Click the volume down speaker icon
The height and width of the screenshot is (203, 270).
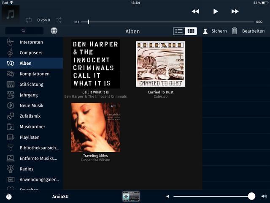167,196
